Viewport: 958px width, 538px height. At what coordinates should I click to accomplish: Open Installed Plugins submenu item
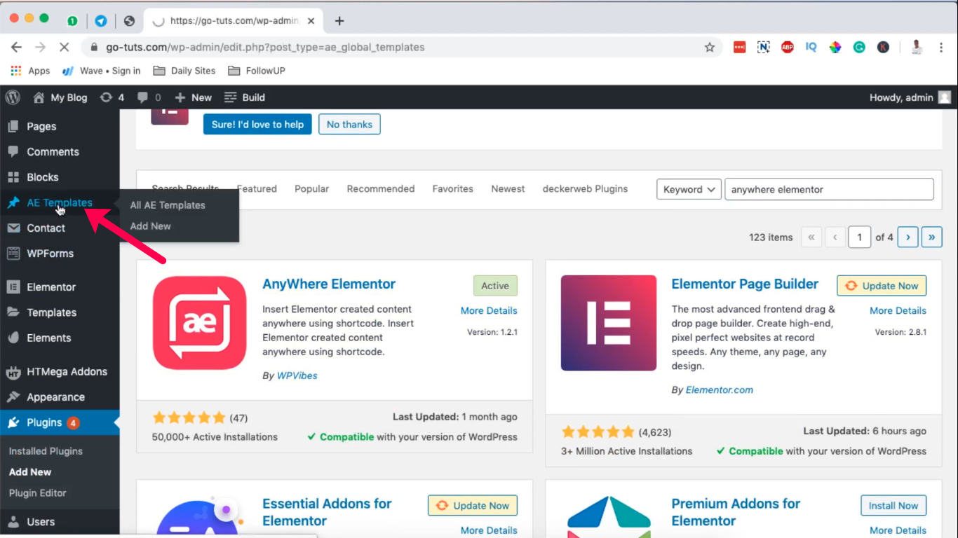point(46,451)
